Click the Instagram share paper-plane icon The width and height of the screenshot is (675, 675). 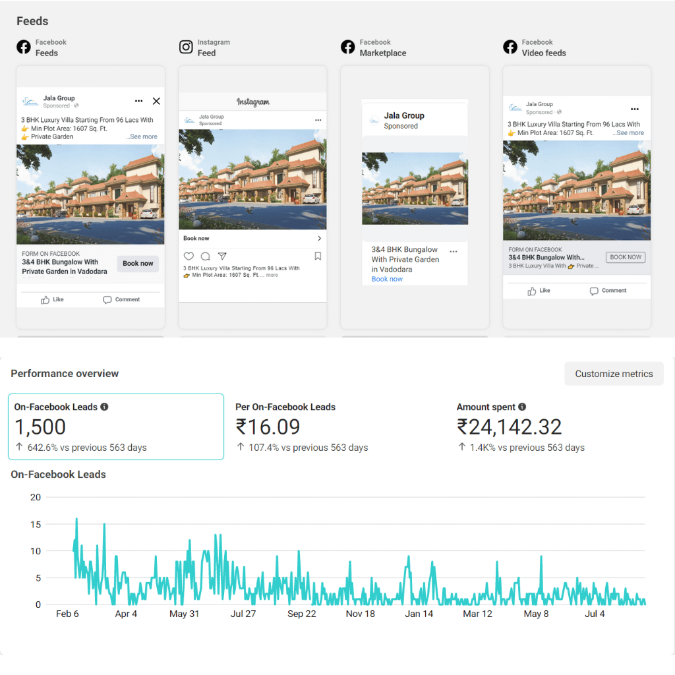222,256
